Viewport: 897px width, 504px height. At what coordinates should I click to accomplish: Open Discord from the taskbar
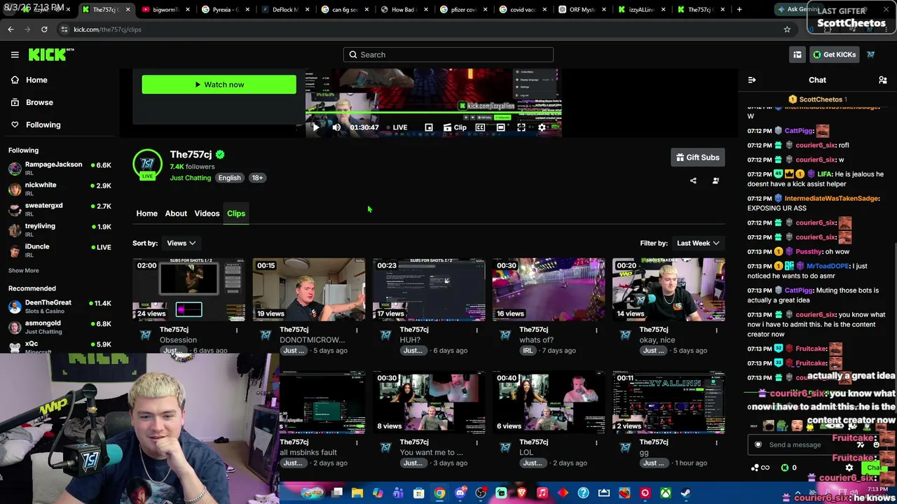click(460, 493)
